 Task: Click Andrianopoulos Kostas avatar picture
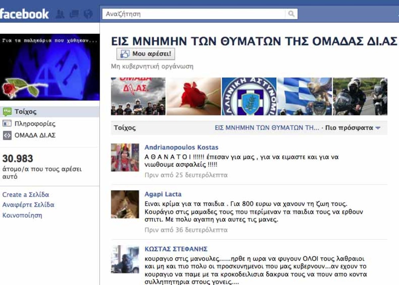coord(125,158)
